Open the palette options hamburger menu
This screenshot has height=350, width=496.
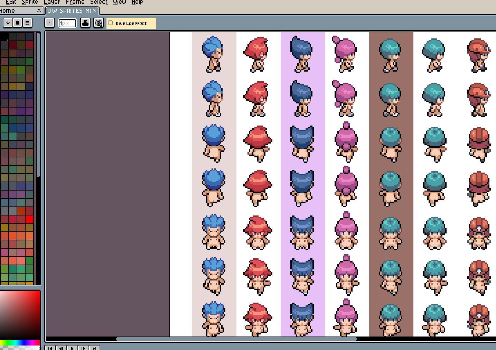[x=27, y=23]
